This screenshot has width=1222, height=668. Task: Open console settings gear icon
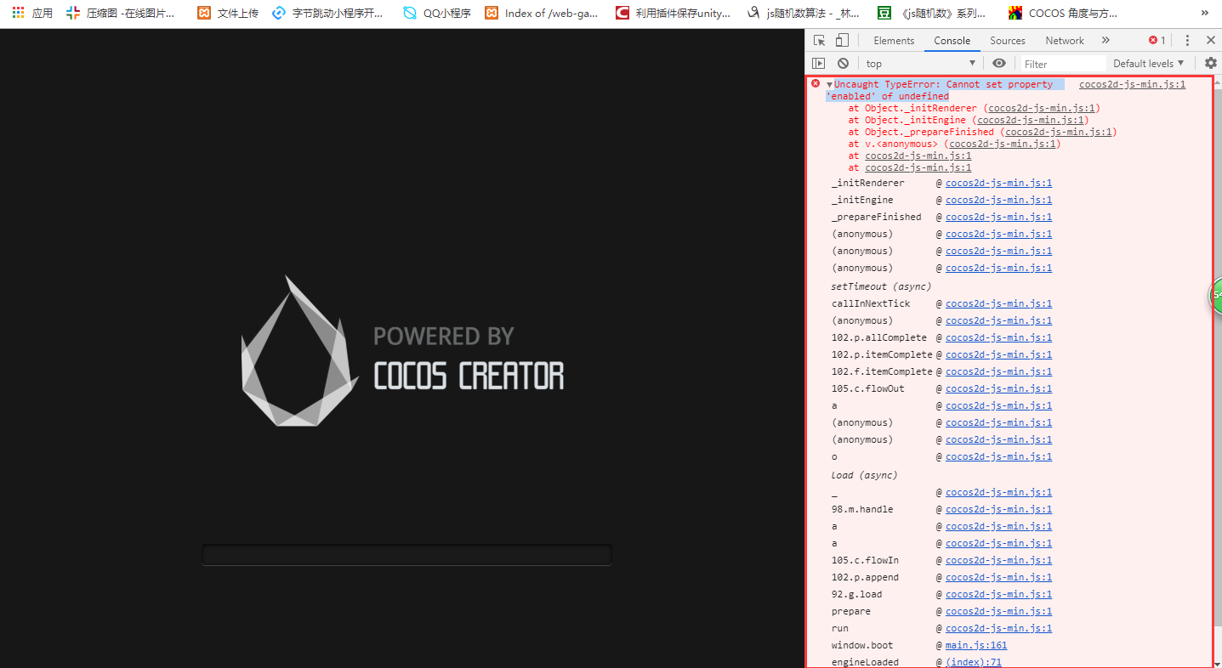(x=1211, y=64)
